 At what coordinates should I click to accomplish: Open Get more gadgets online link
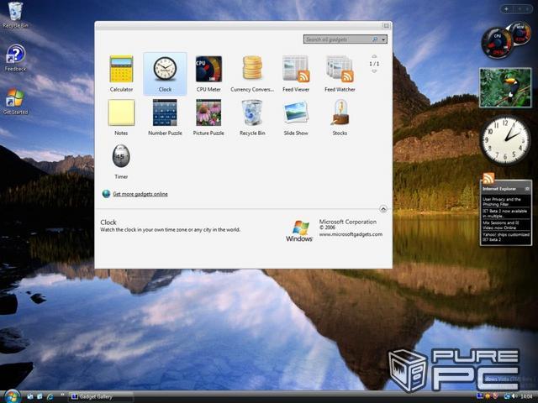coord(140,194)
